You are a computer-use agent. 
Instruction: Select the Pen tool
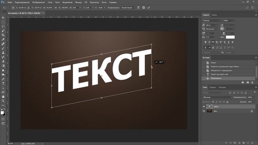click(3, 79)
